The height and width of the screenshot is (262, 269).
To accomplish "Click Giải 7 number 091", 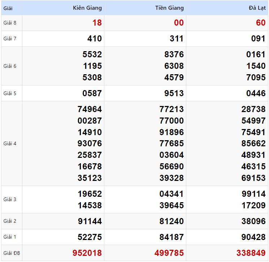I will coord(258,39).
